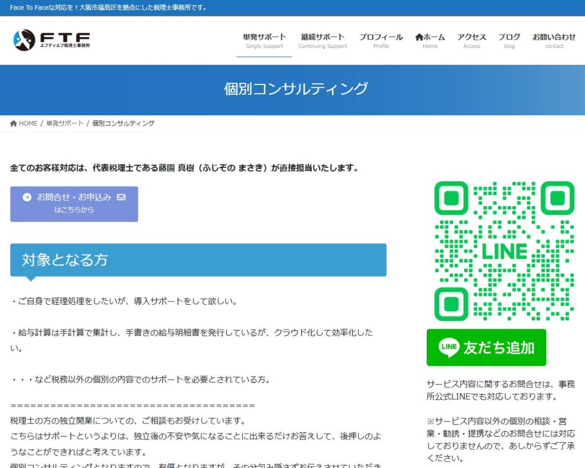Click the text 事務所公式LINEでも対応

[x=500, y=390]
